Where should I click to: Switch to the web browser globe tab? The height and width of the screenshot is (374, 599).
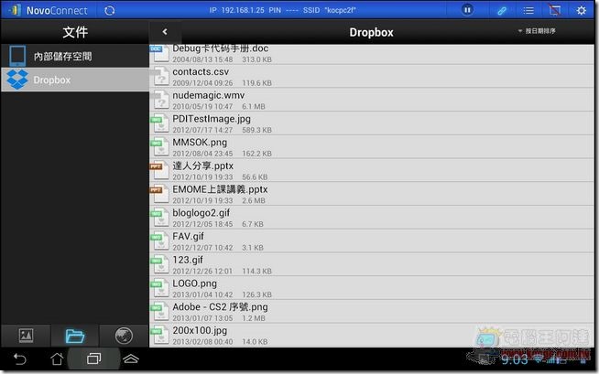[124, 336]
